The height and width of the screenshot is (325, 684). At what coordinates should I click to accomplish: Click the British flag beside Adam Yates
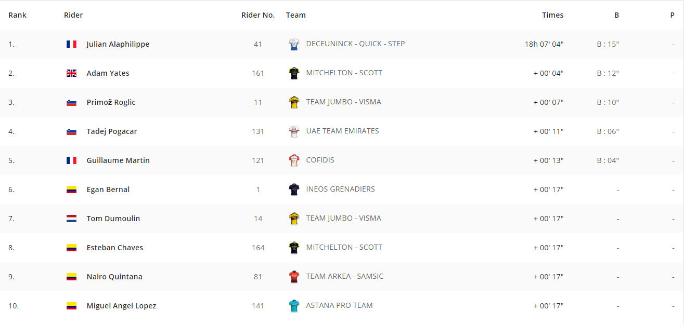click(72, 73)
